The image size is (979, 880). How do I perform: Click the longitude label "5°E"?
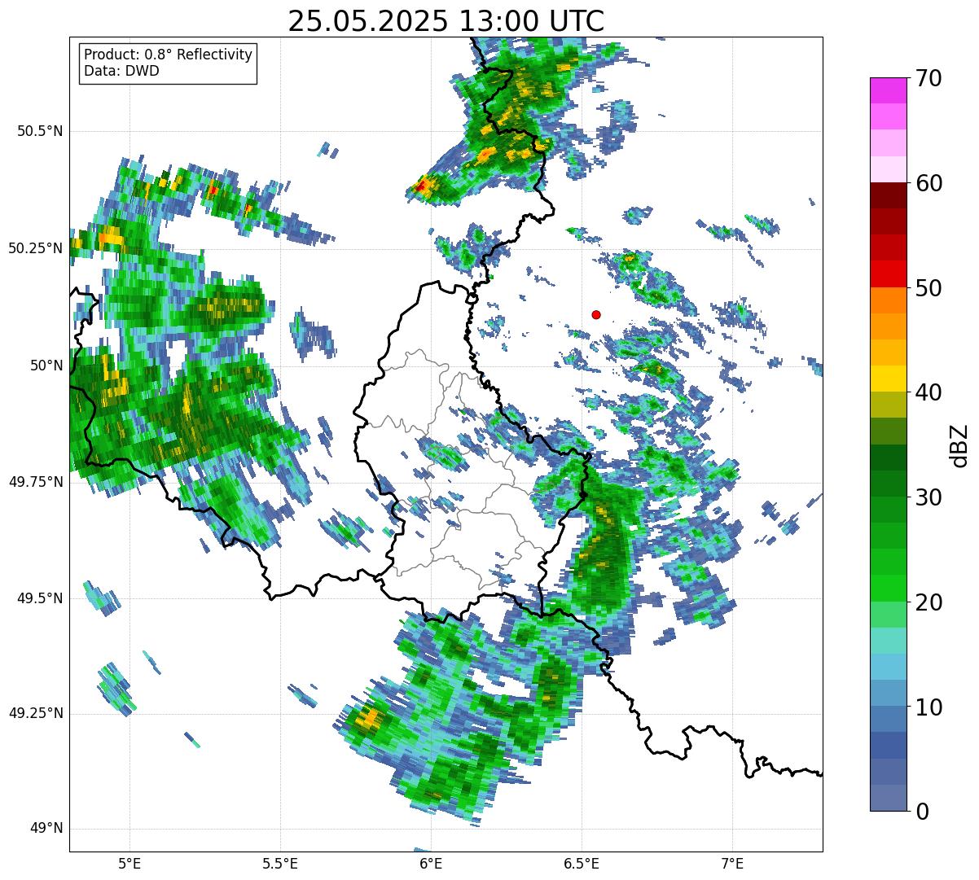click(130, 863)
